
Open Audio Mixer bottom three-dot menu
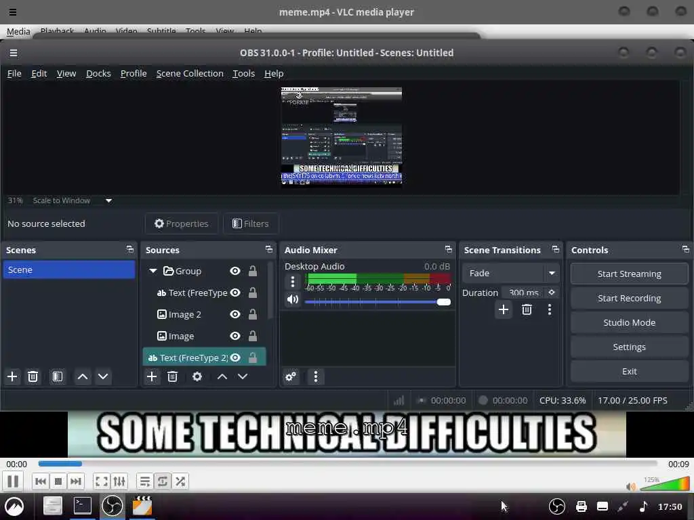pos(316,376)
